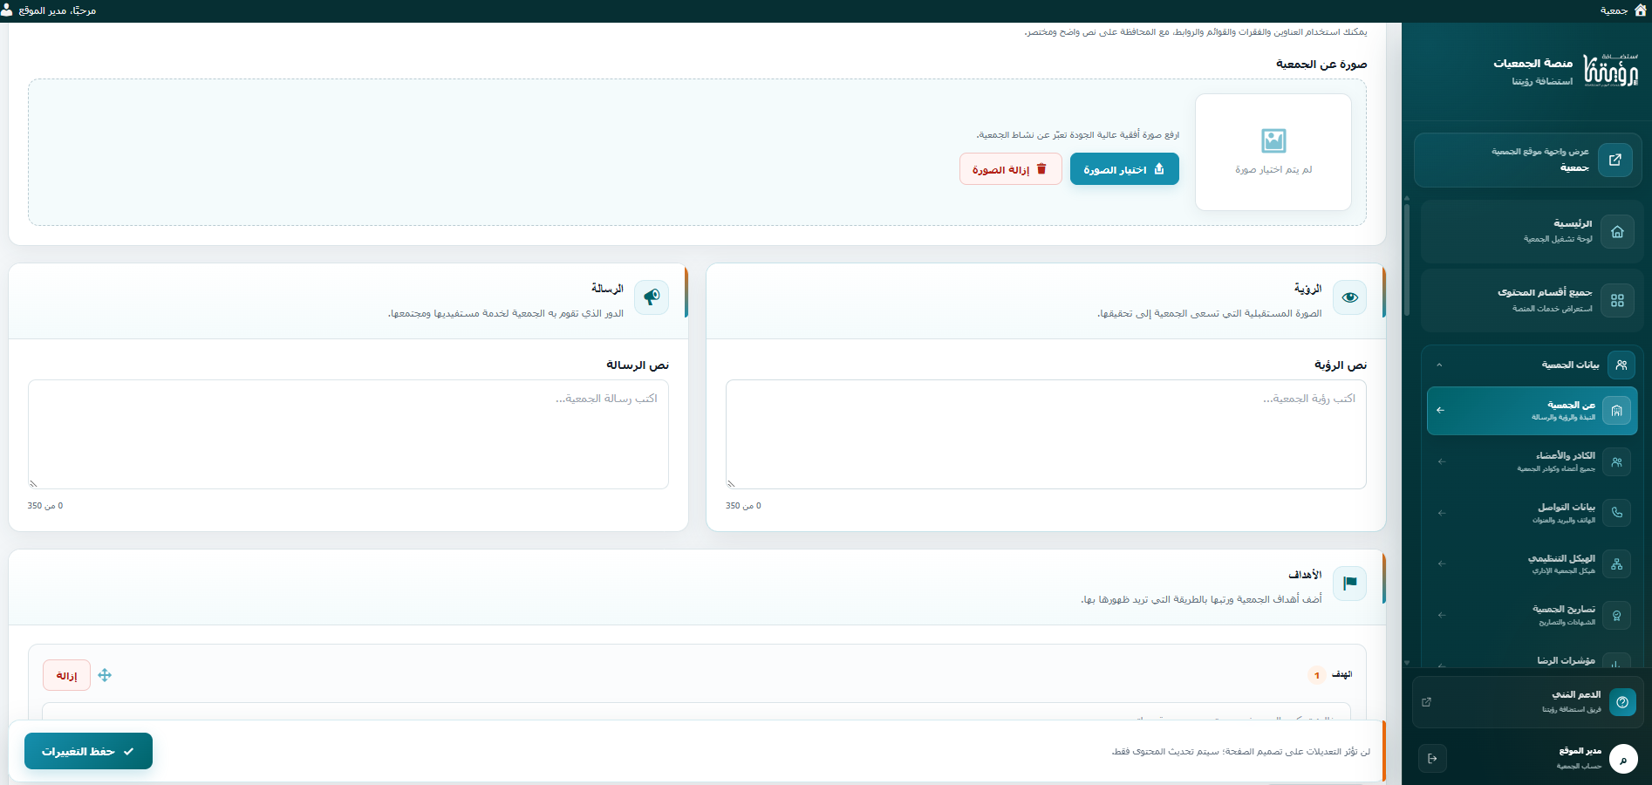Screen dimensions: 1652x785
Task: Click inside the نص الرسالة text area
Action: coord(348,434)
